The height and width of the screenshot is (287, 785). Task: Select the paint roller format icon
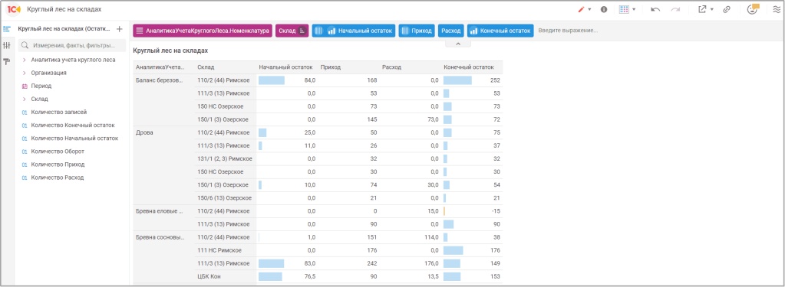(6, 61)
